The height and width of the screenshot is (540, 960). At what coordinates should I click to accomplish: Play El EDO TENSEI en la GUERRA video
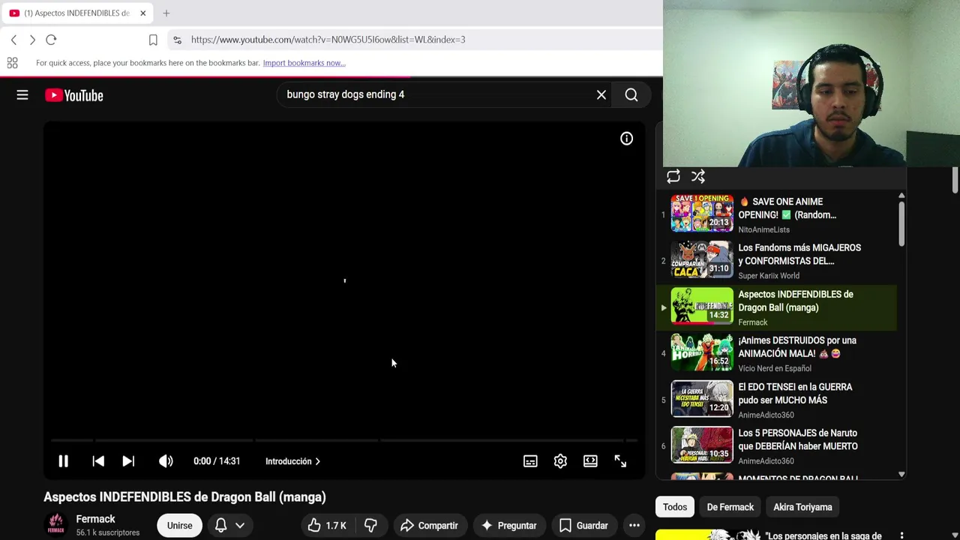[776, 400]
